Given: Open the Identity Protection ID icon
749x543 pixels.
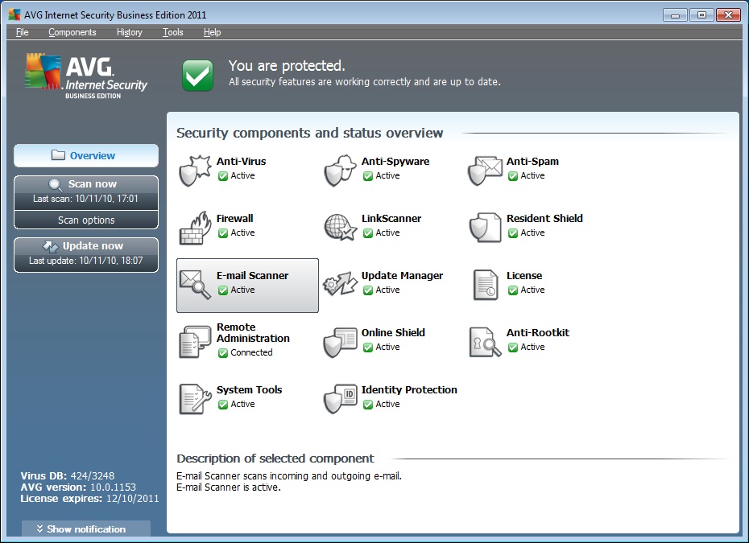Looking at the screenshot, I should click(340, 399).
